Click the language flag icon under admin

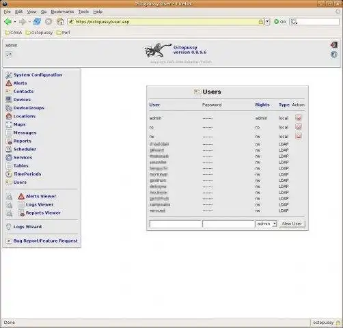coord(8,55)
